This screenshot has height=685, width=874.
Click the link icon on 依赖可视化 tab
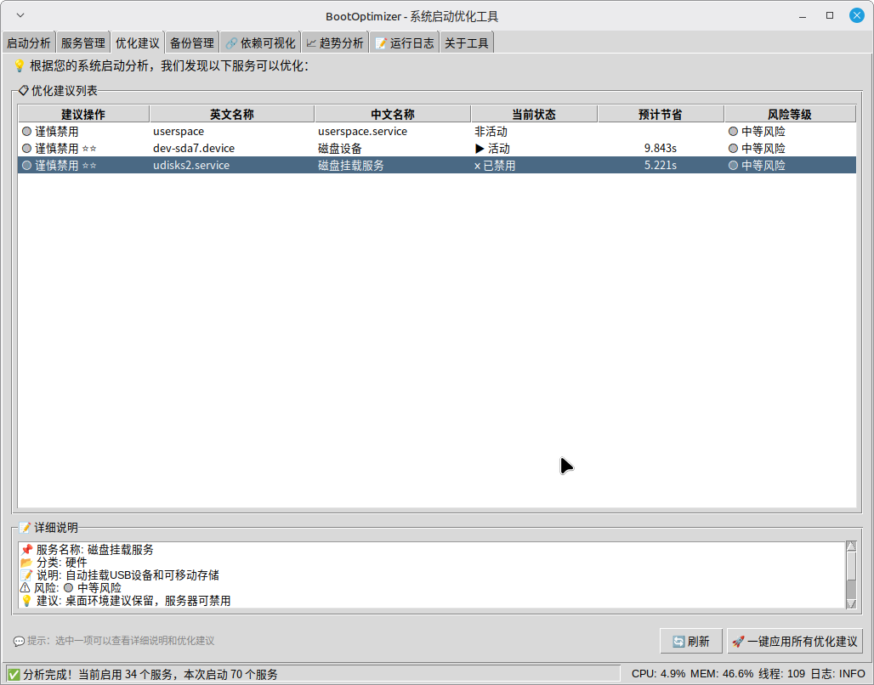click(231, 43)
